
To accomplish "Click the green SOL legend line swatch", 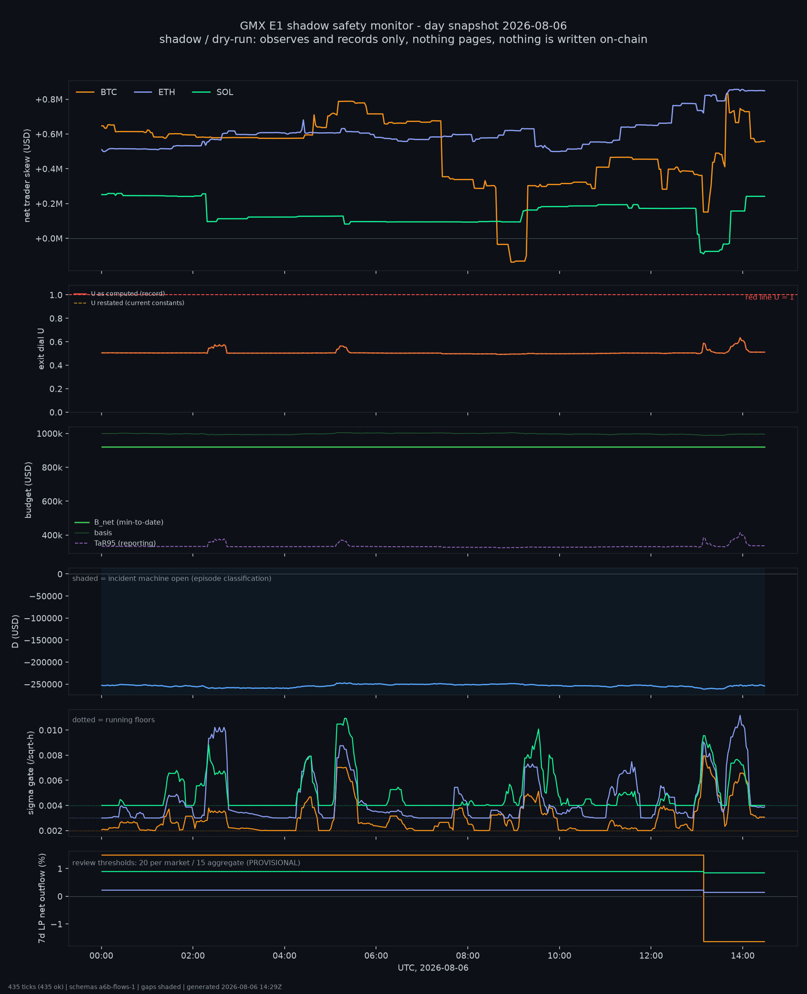I will pyautogui.click(x=201, y=92).
